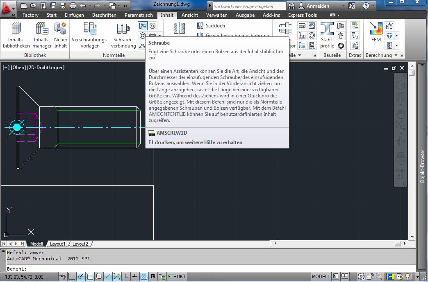The image size is (428, 282).
Task: Open Verschraubungsvorlagen screw templates
Action: coord(90,36)
